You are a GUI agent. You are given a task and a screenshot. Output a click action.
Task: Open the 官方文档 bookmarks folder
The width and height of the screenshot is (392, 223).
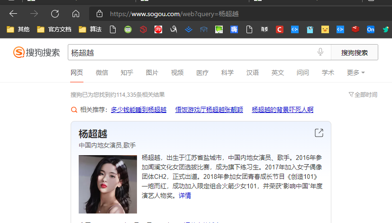(x=54, y=29)
